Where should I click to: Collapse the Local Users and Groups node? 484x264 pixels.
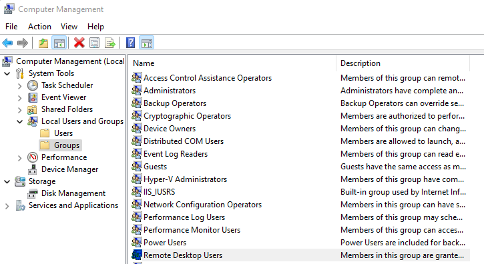click(x=20, y=122)
